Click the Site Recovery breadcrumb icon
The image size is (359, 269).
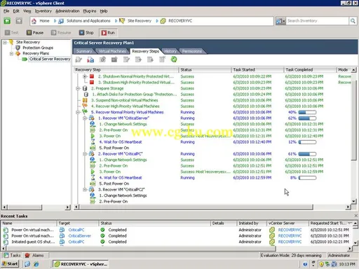122,21
